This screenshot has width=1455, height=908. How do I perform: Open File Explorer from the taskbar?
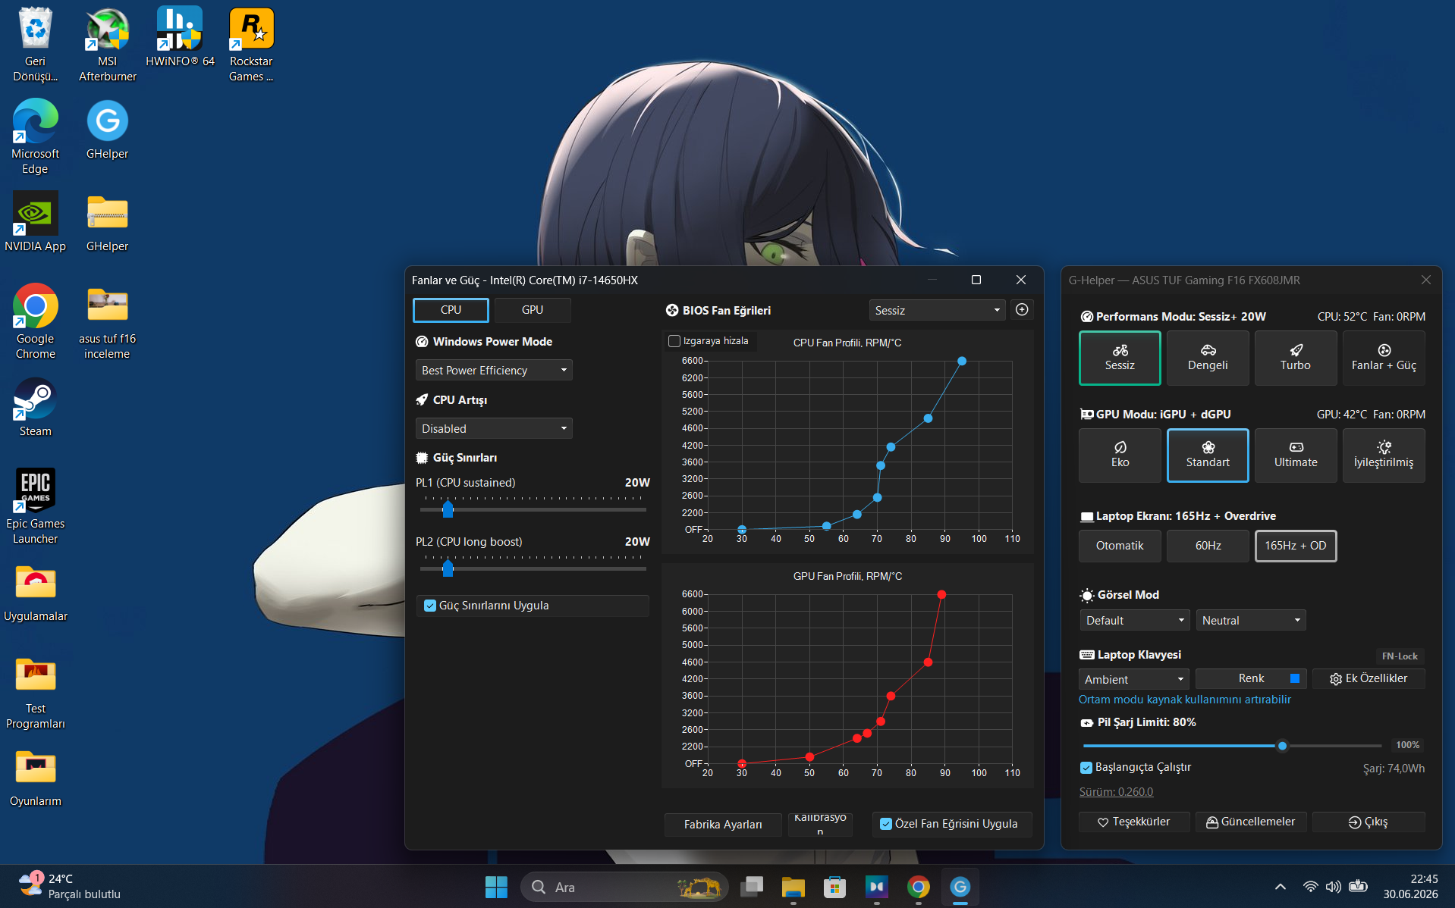click(x=793, y=887)
